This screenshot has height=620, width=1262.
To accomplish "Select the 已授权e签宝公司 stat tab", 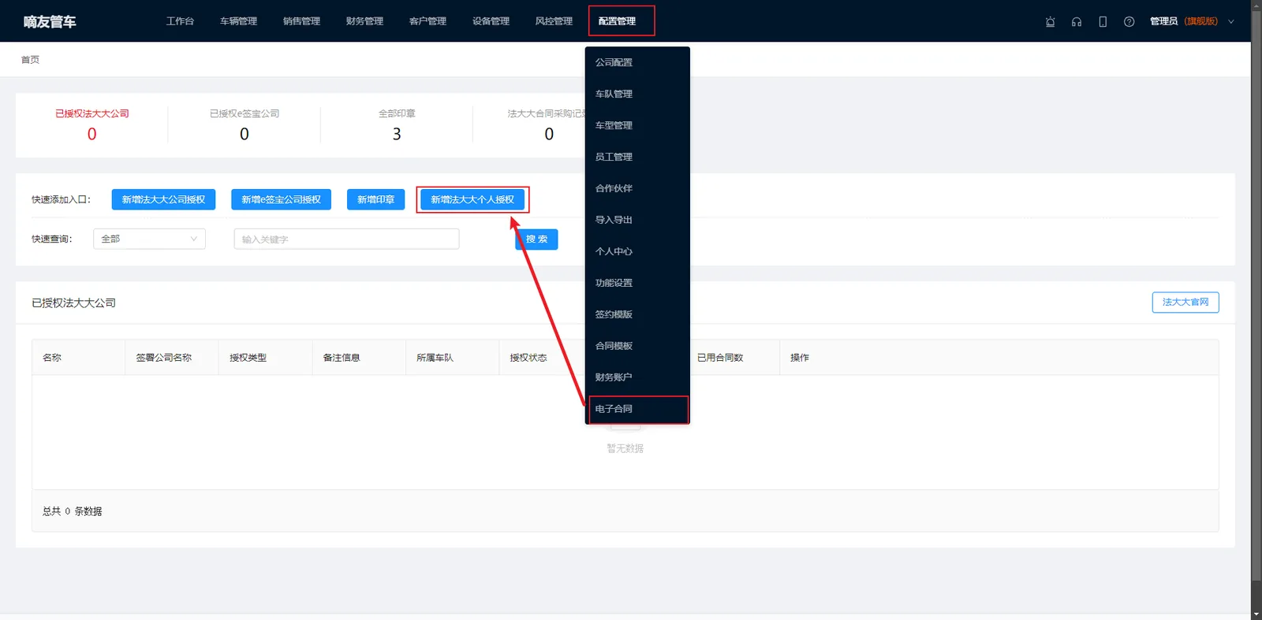I will pos(245,124).
